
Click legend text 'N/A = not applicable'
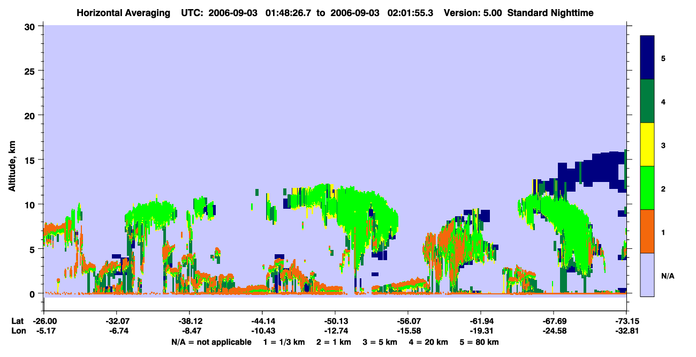point(211,342)
